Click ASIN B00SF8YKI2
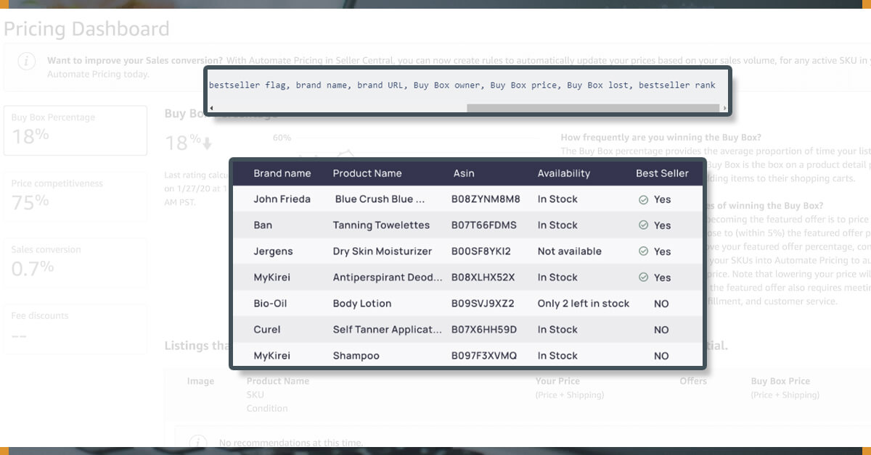Screen dimensions: 871x455 pos(482,251)
